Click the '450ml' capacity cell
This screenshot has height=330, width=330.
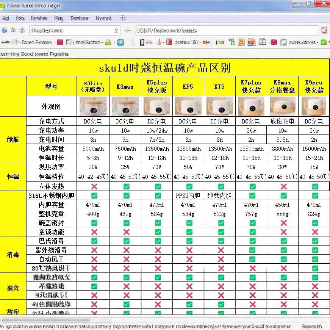click(x=283, y=205)
